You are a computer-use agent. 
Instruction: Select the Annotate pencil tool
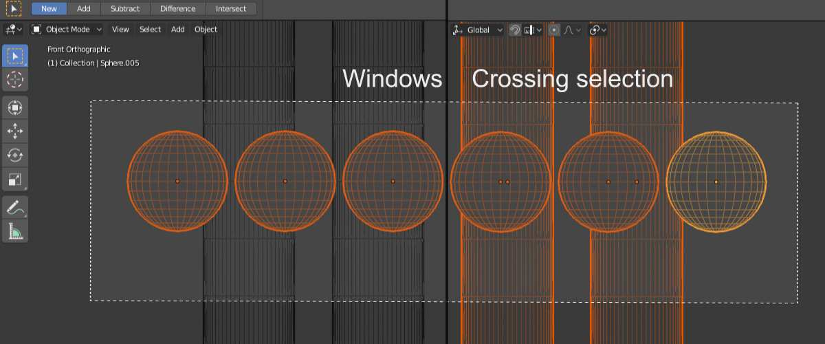pyautogui.click(x=15, y=207)
